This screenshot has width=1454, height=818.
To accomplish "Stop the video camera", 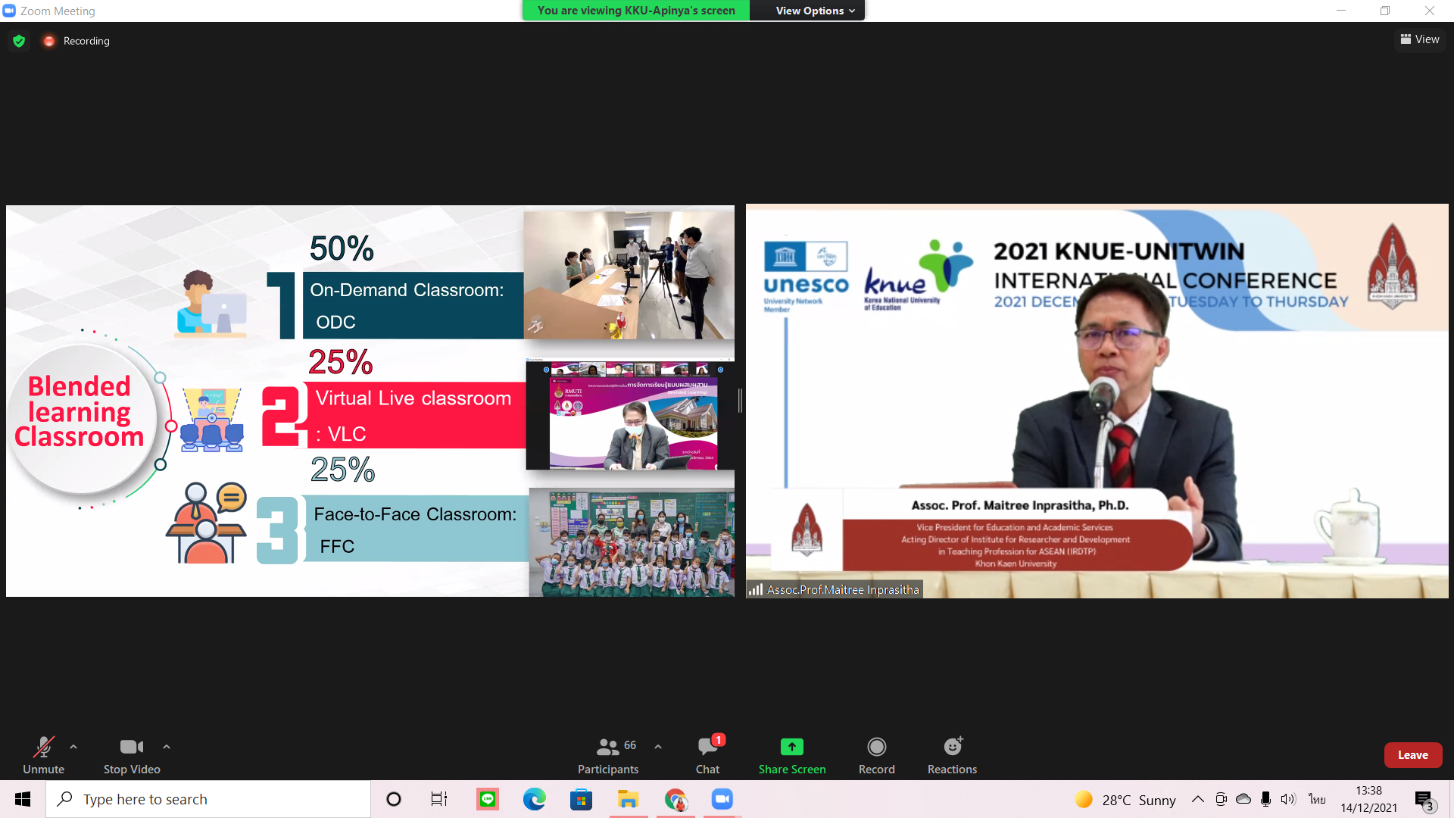I will pyautogui.click(x=132, y=755).
